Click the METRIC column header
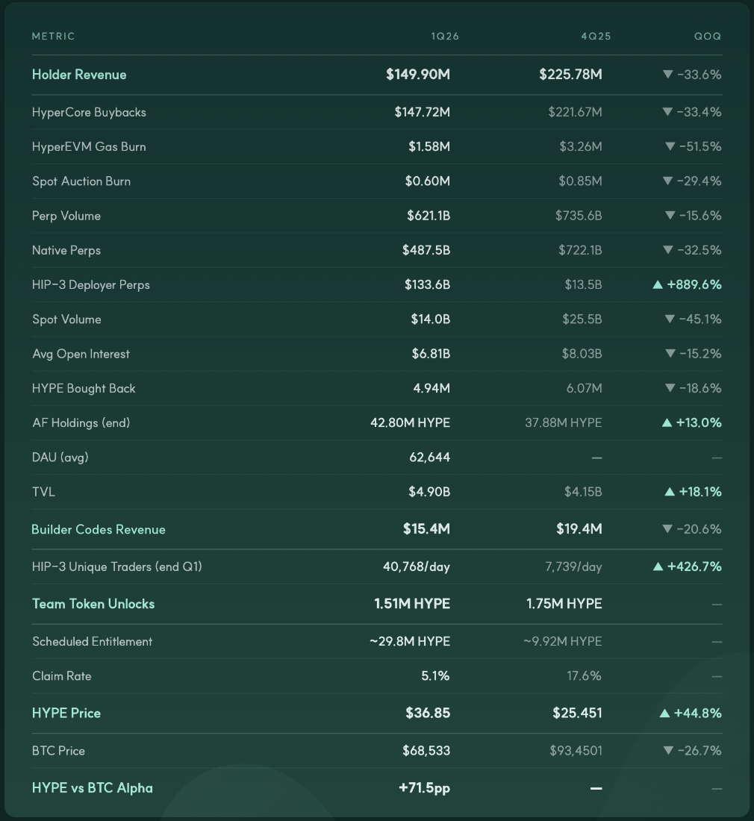This screenshot has width=754, height=821. (x=53, y=36)
